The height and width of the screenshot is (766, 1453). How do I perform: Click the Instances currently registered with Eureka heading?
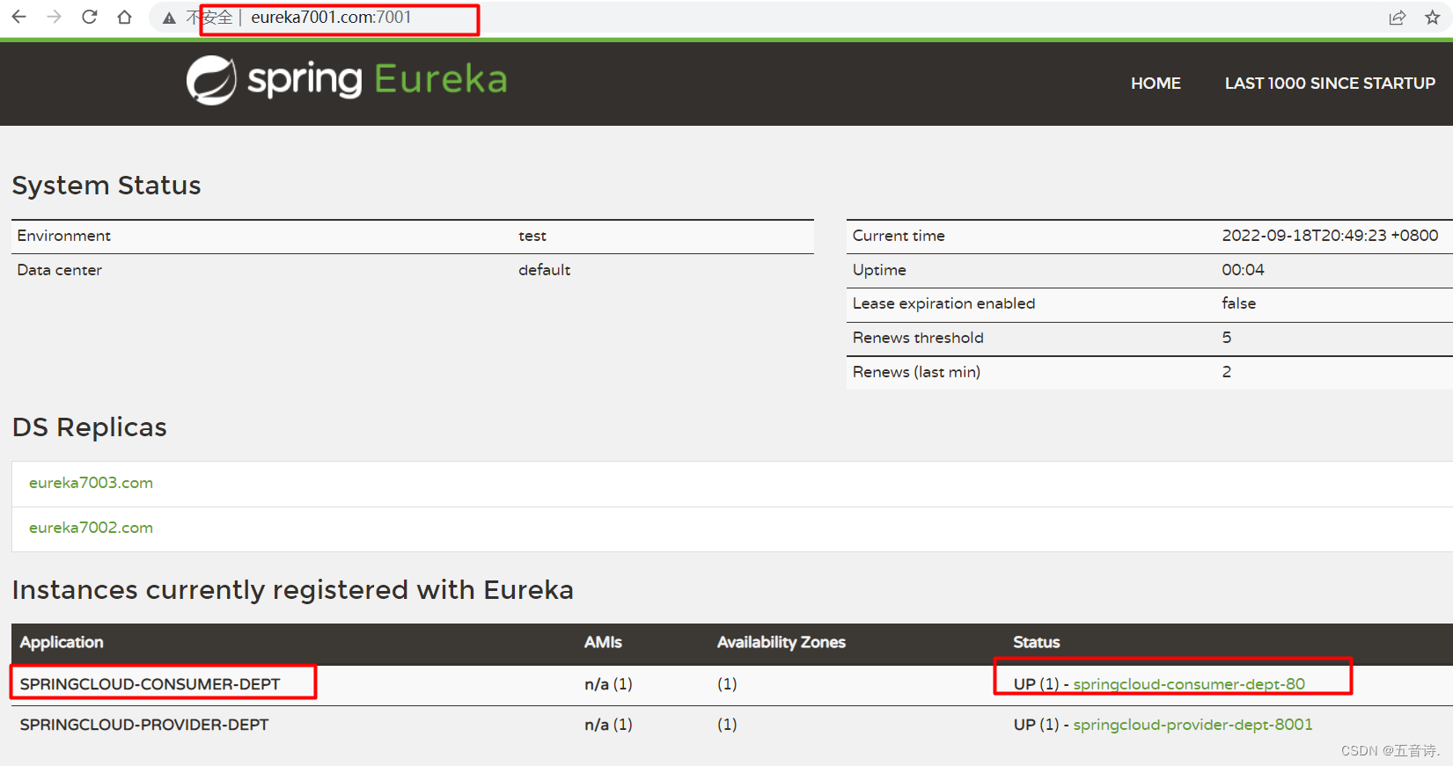point(293,590)
